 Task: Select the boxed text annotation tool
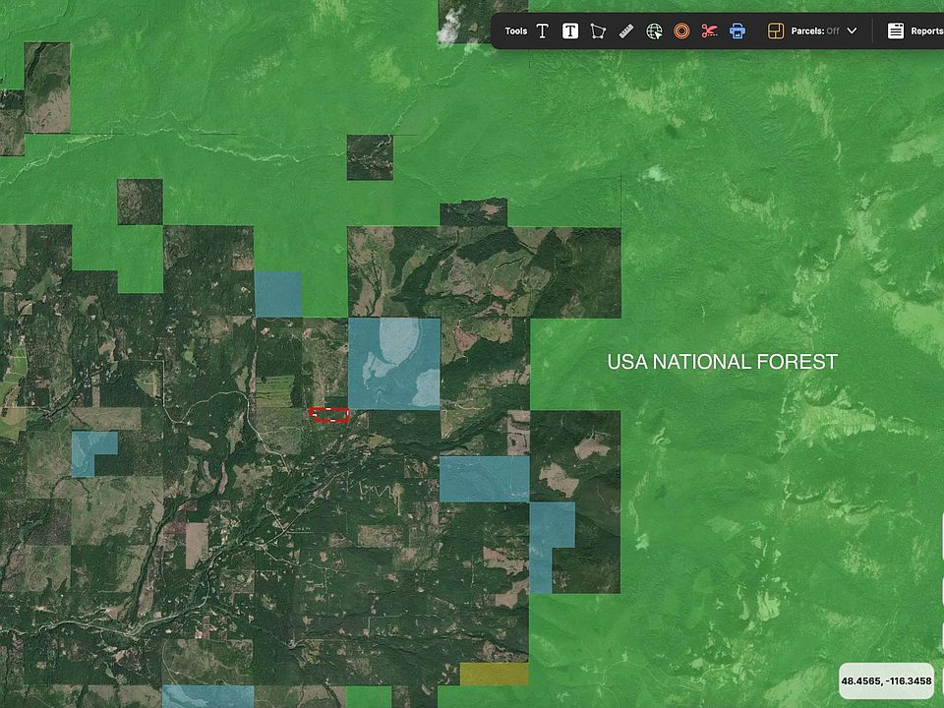tap(570, 31)
